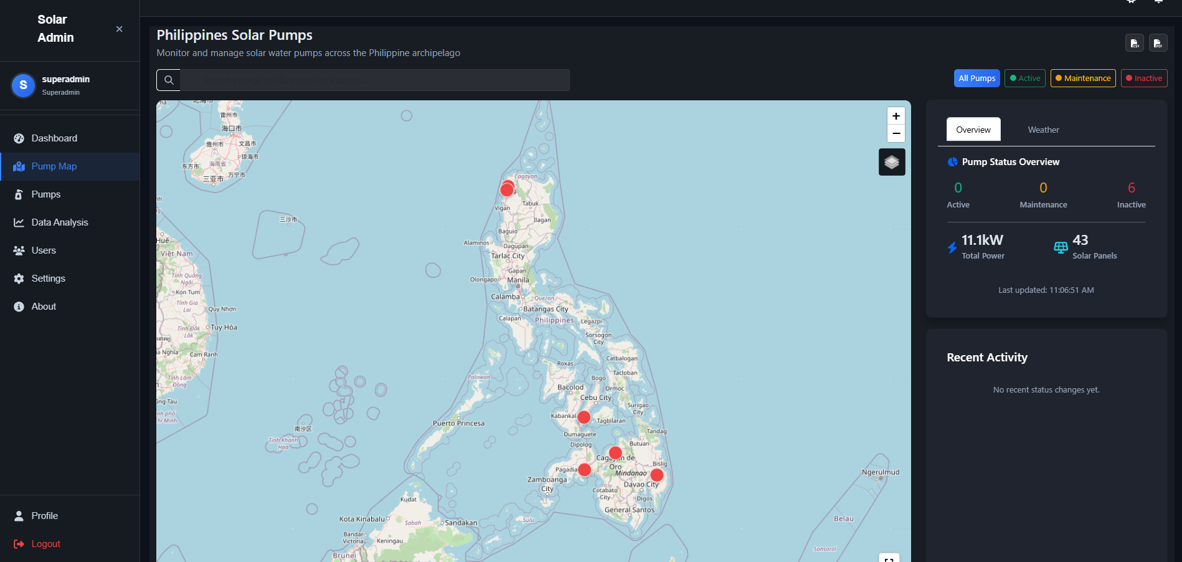Screen dimensions: 1182x562
Task: Click the red pump marker near Vigan
Action: click(x=506, y=189)
